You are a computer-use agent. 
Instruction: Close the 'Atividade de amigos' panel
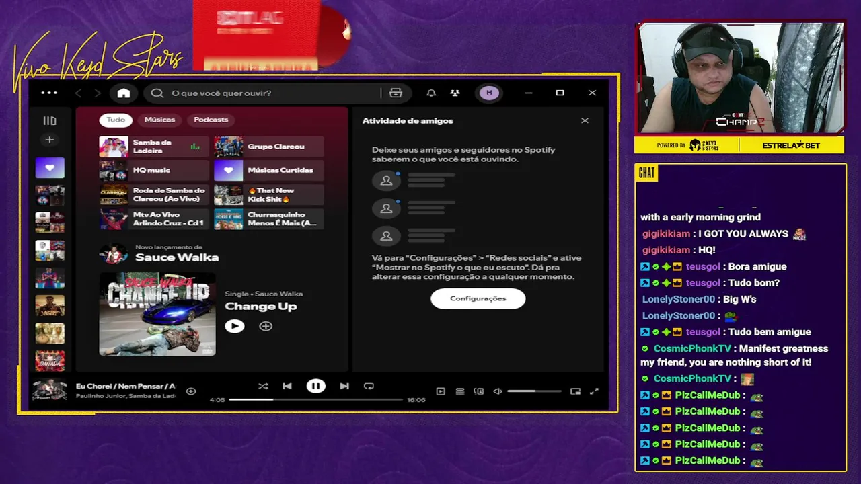point(585,120)
